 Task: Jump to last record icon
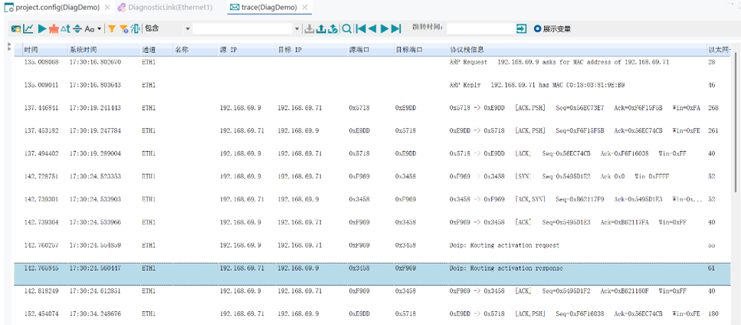(x=396, y=29)
